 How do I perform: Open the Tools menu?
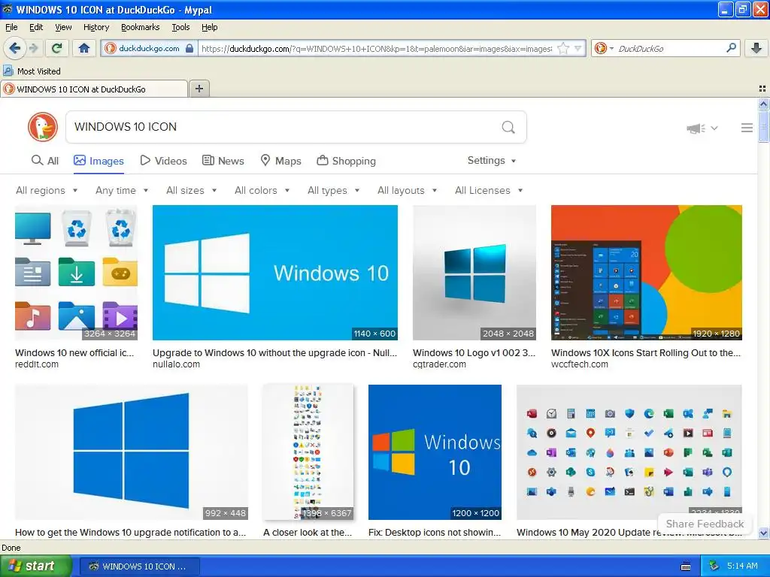click(180, 27)
